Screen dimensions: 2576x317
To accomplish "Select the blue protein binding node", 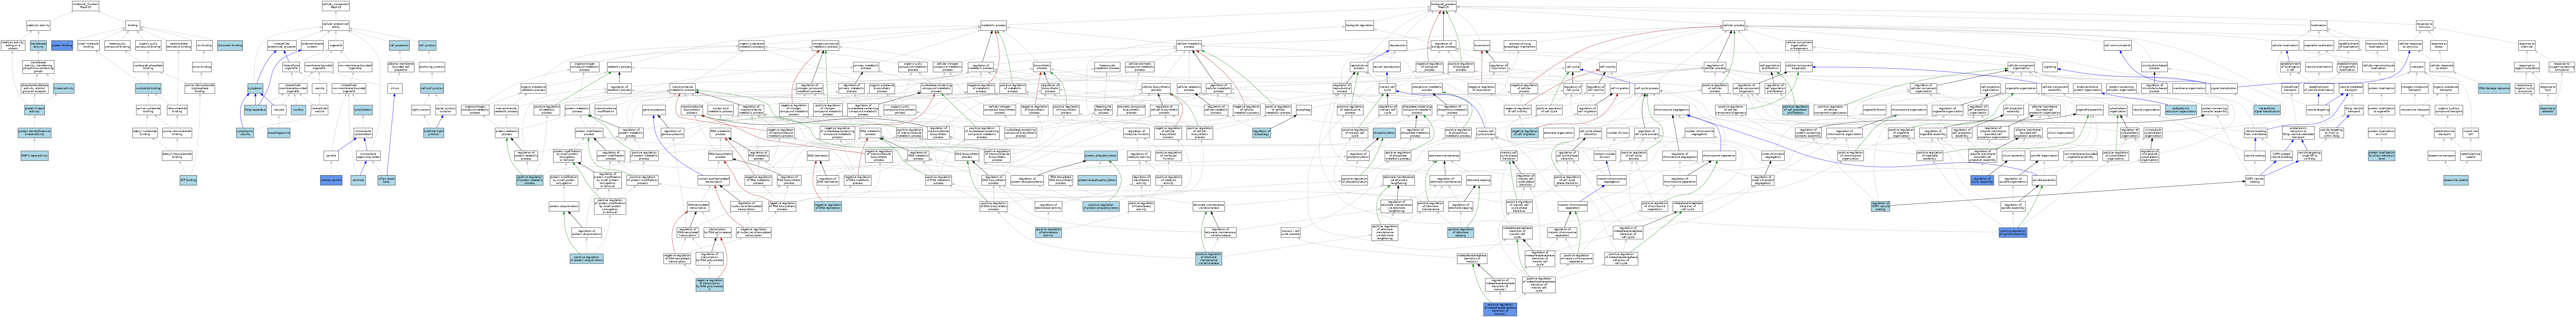I will (x=62, y=45).
